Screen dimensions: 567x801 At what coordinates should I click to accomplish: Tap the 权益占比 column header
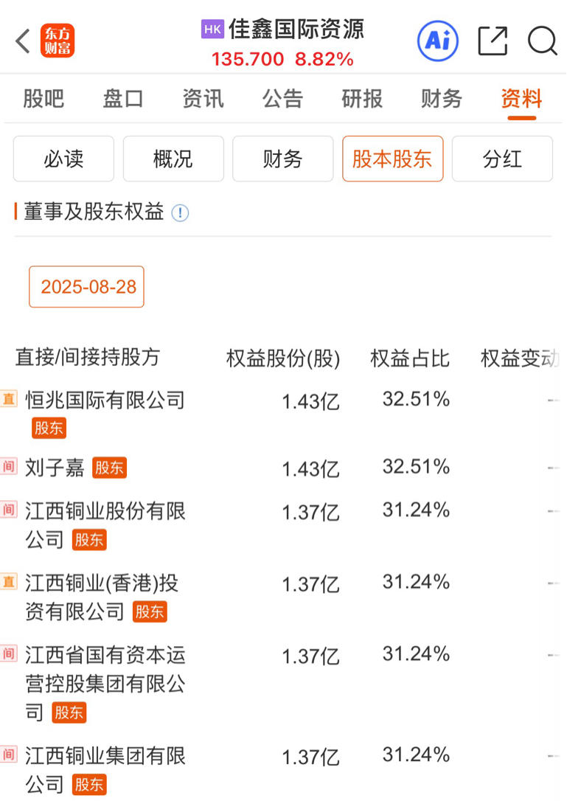(410, 358)
